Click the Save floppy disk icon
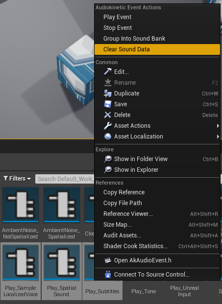 (x=108, y=104)
